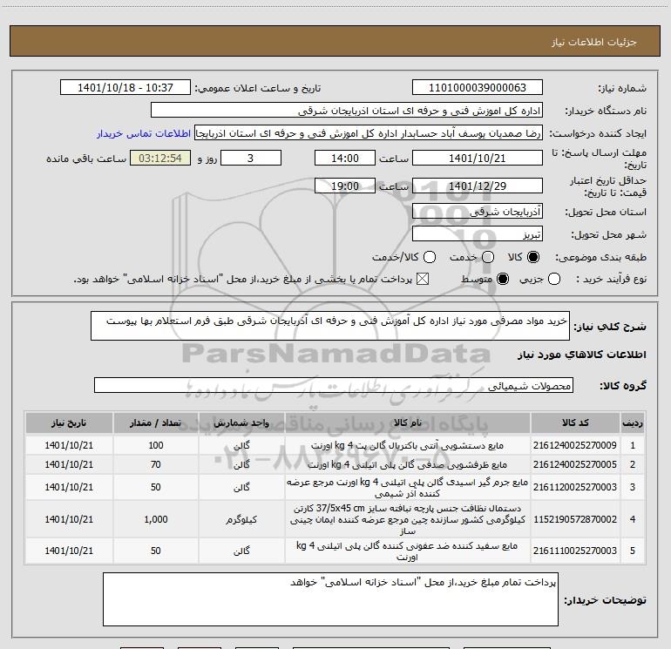Click the cleaning cloth item name in row 4
This screenshot has height=649, width=671.
pyautogui.click(x=407, y=519)
